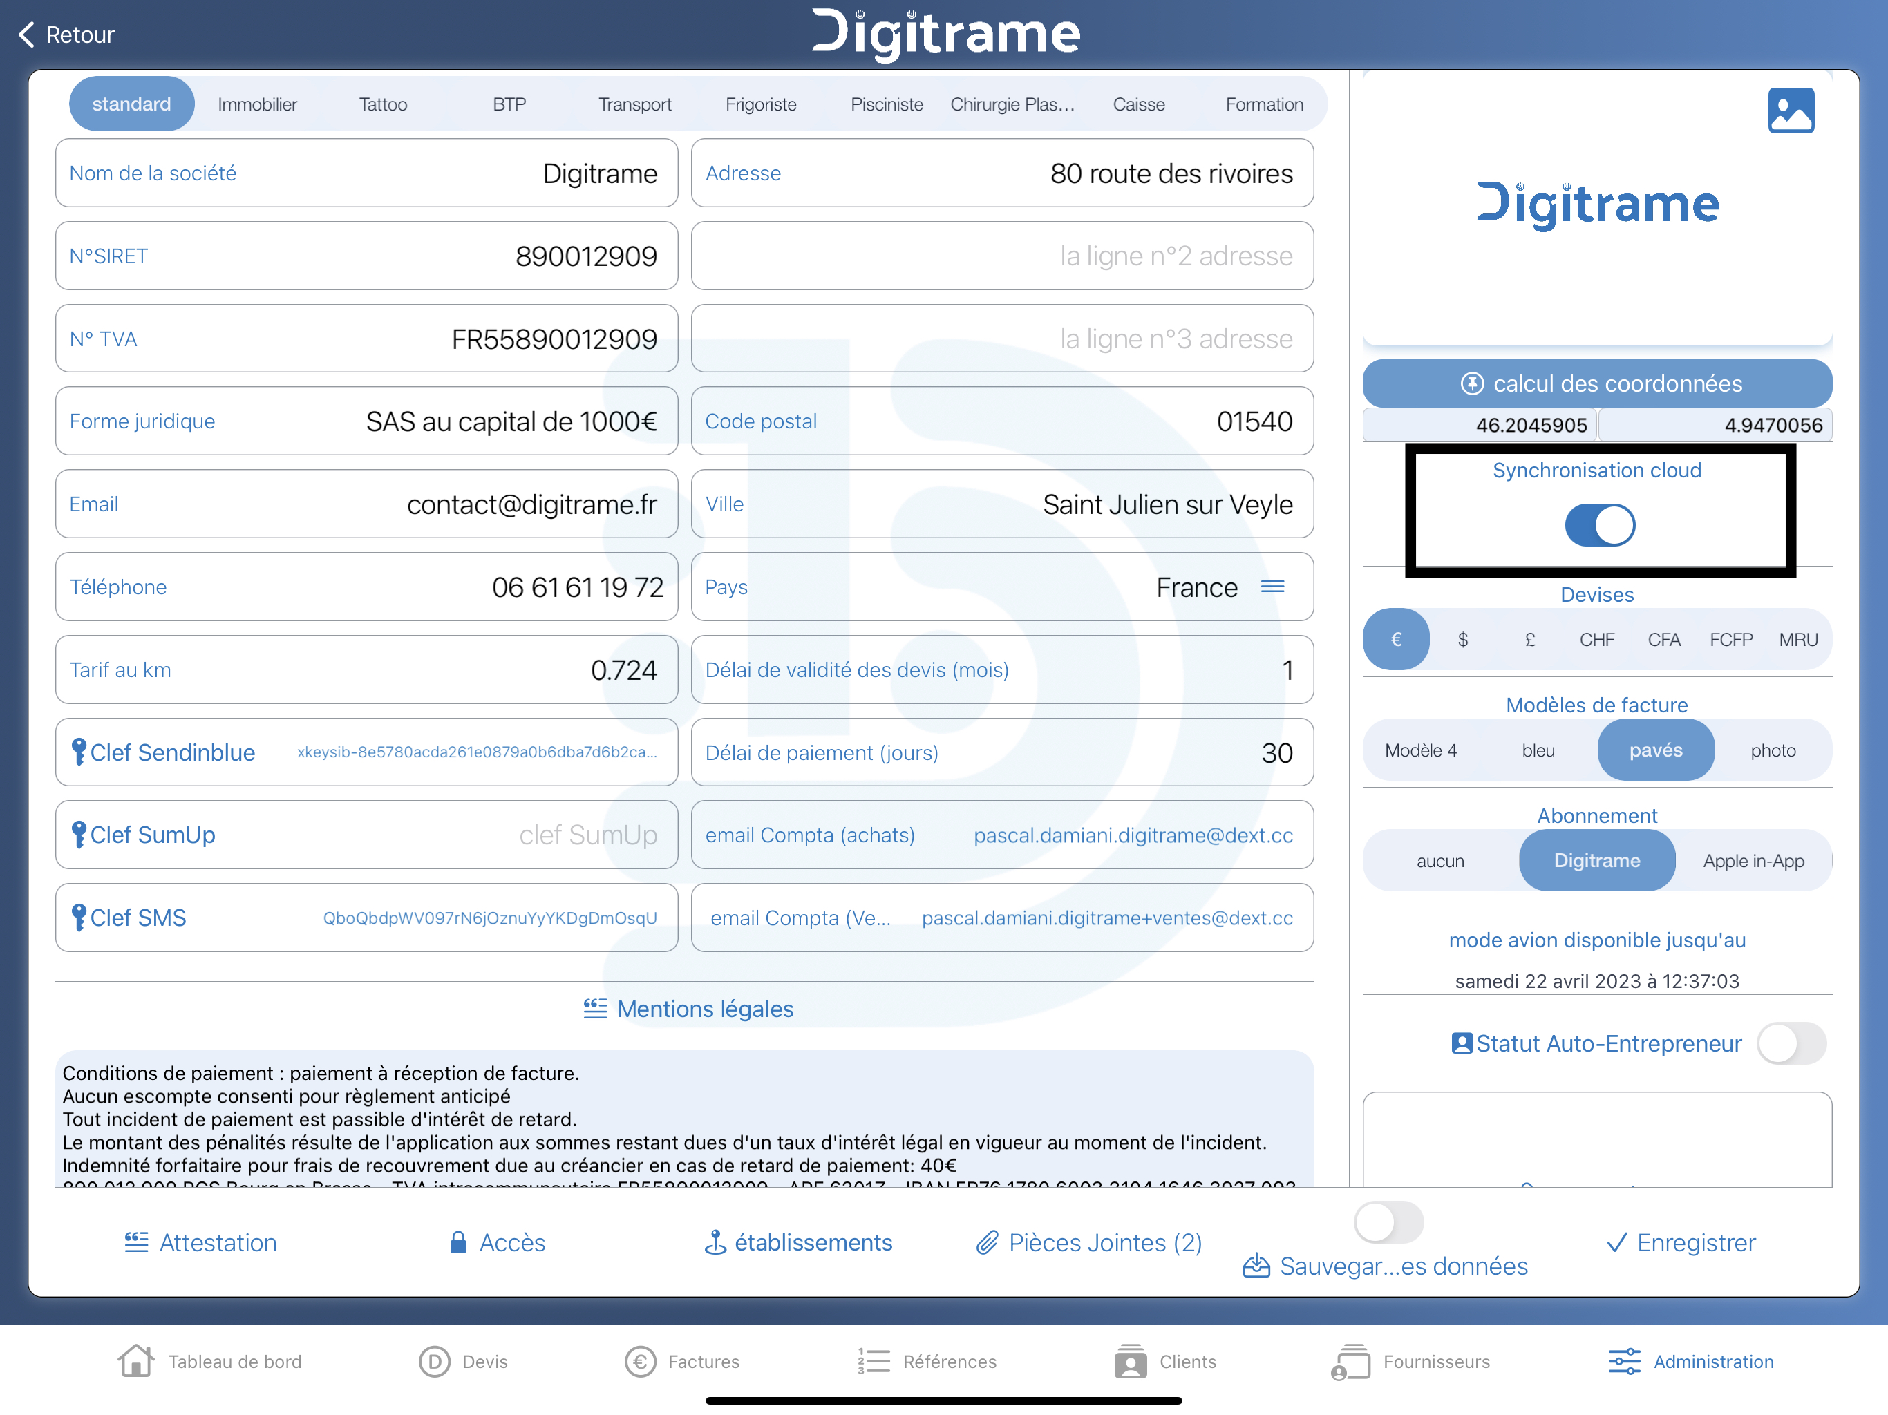Tap the Tableau de bord house icon
1888x1415 pixels.
click(135, 1360)
